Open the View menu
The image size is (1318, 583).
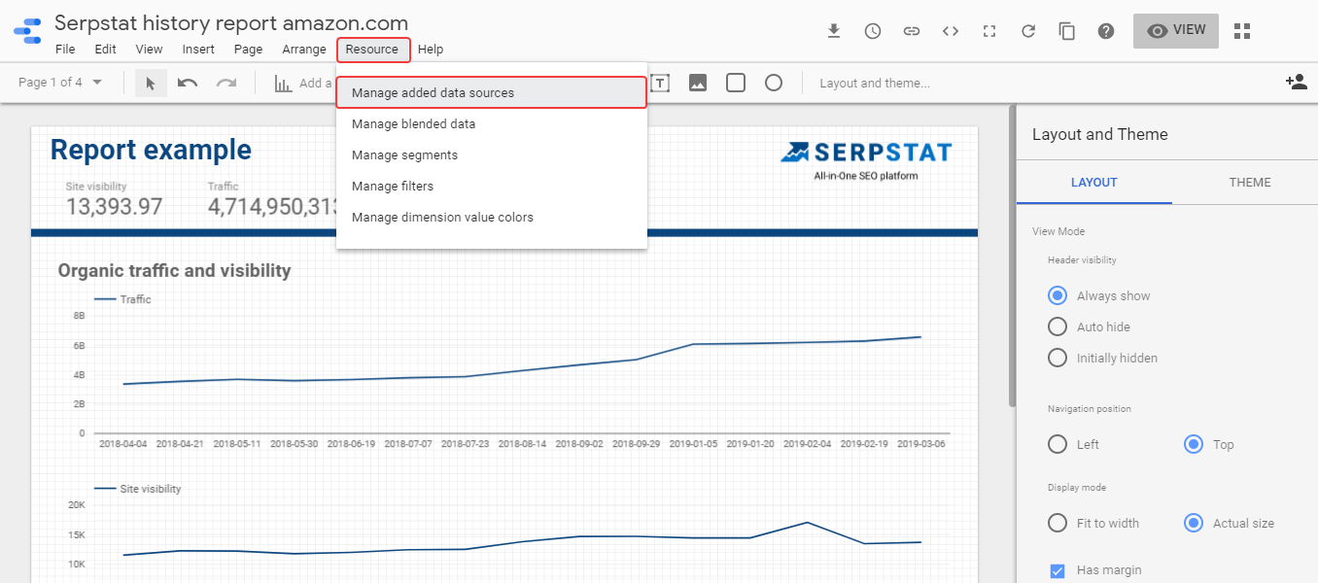click(149, 50)
